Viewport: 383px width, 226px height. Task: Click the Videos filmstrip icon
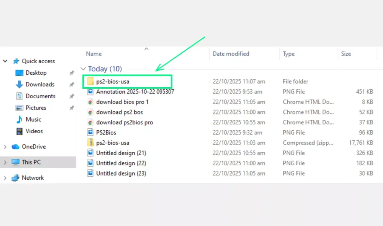point(19,131)
